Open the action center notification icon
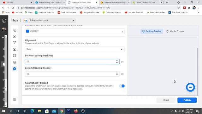This screenshot has height=114, width=202. [x=197, y=111]
